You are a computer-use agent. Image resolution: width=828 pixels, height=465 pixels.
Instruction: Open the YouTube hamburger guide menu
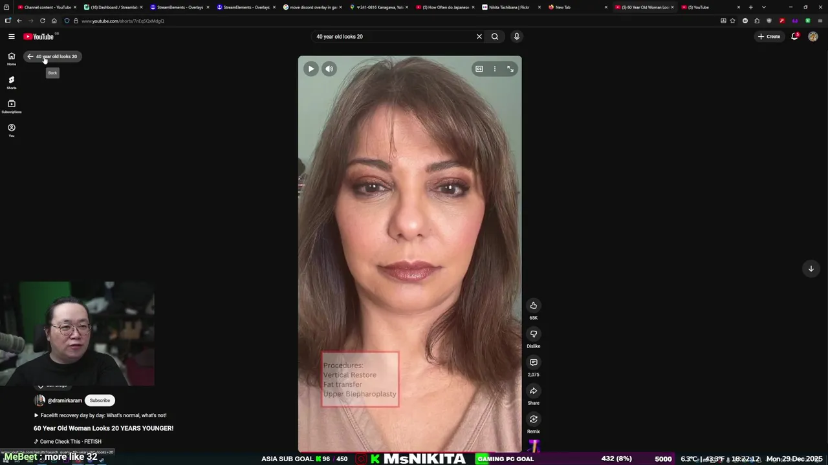point(12,37)
